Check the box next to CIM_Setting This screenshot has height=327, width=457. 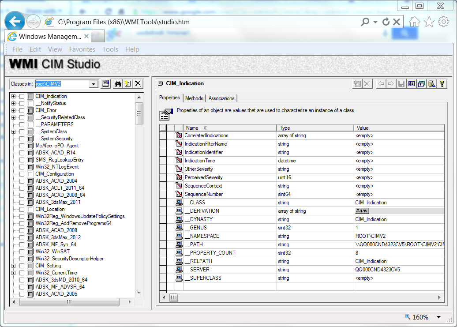22,266
